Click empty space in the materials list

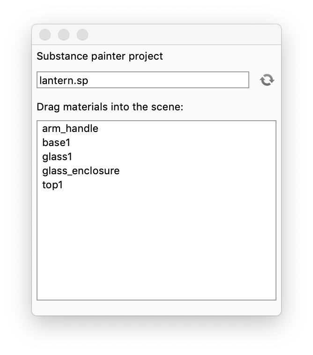(x=156, y=244)
